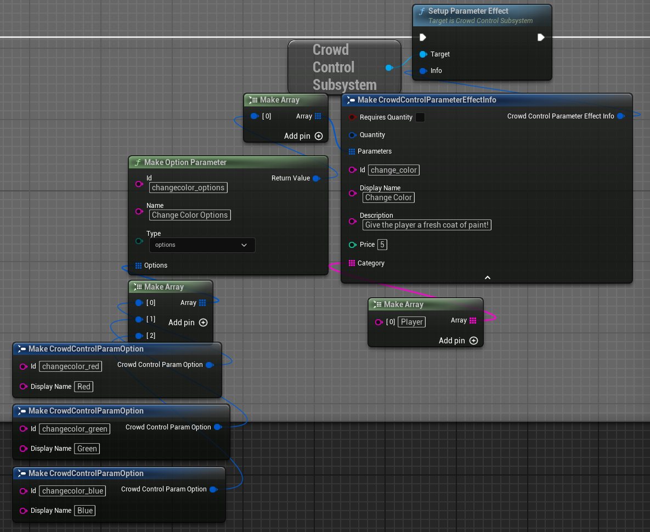Open the Type options dropdown
This screenshot has width=650, height=532.
pos(202,245)
